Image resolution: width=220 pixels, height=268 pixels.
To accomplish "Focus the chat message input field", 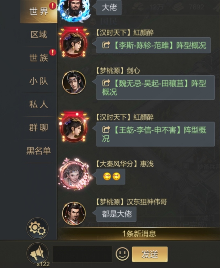I will [x=82, y=254].
